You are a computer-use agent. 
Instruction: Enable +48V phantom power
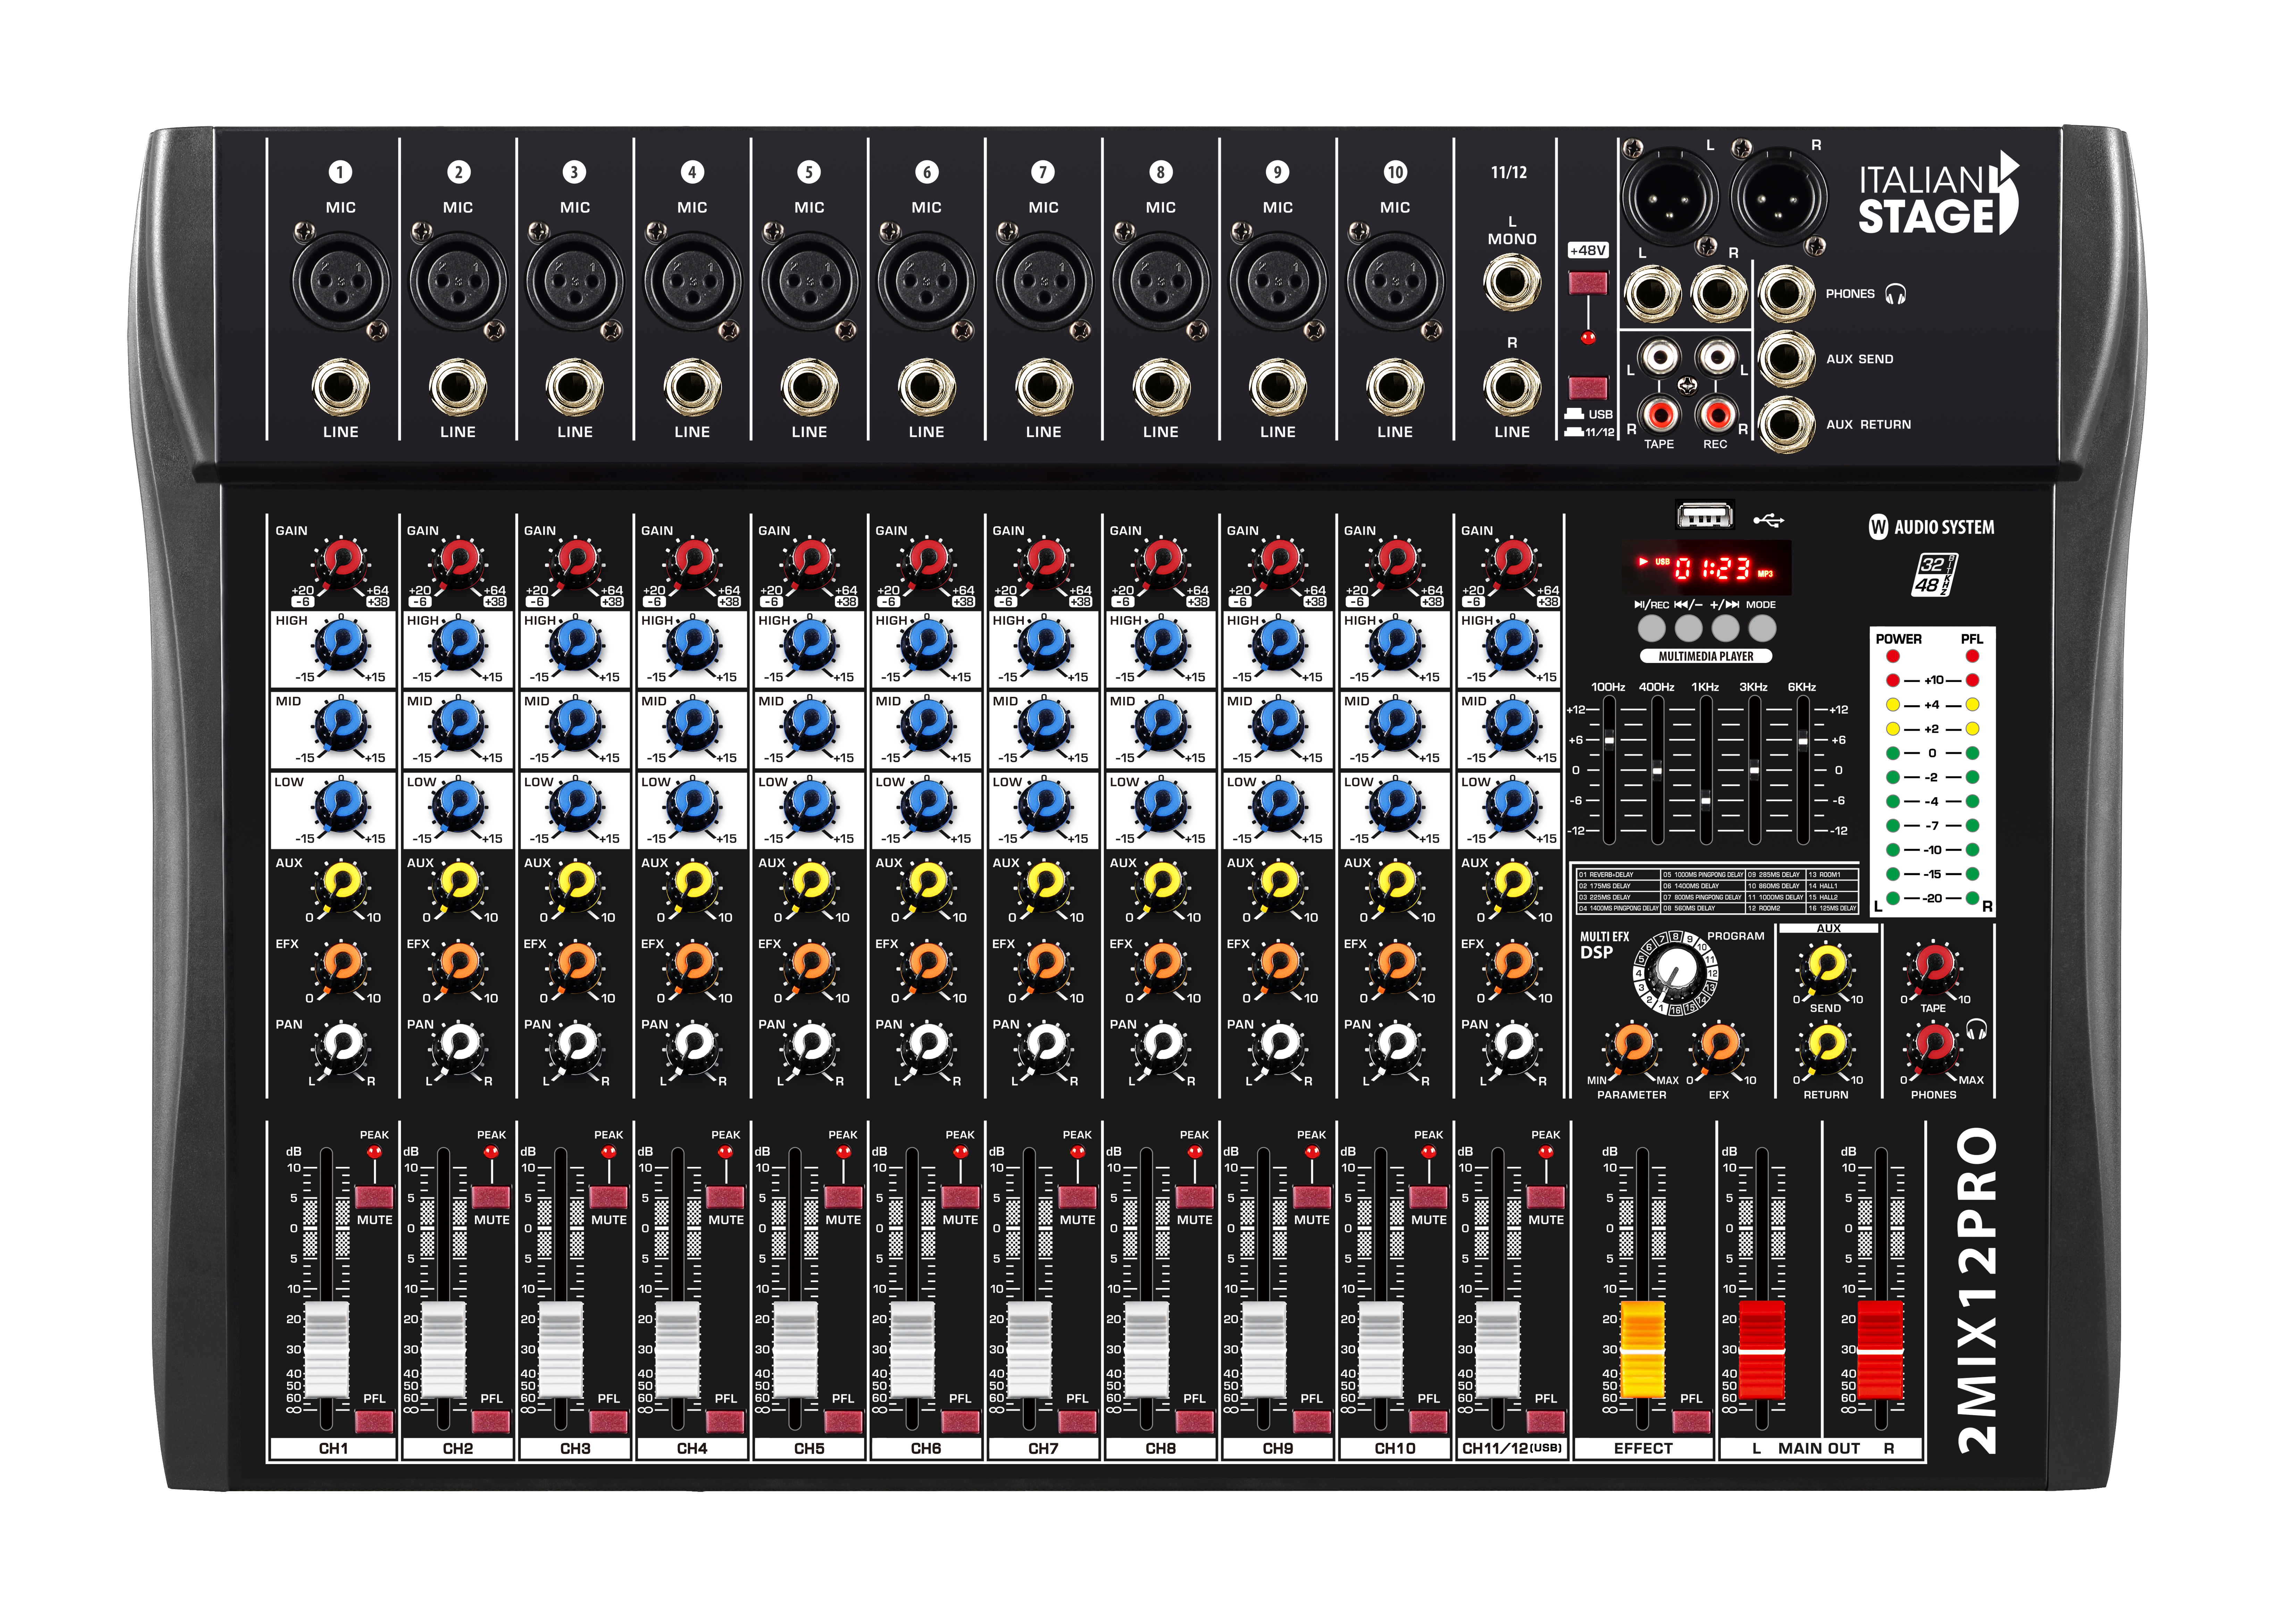tap(1589, 283)
